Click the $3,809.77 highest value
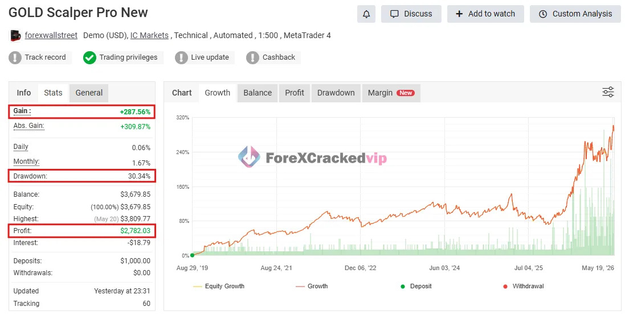625x315 pixels. (x=136, y=219)
